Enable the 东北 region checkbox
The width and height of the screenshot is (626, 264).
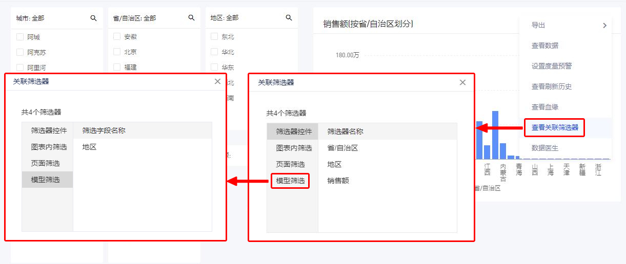tap(214, 37)
